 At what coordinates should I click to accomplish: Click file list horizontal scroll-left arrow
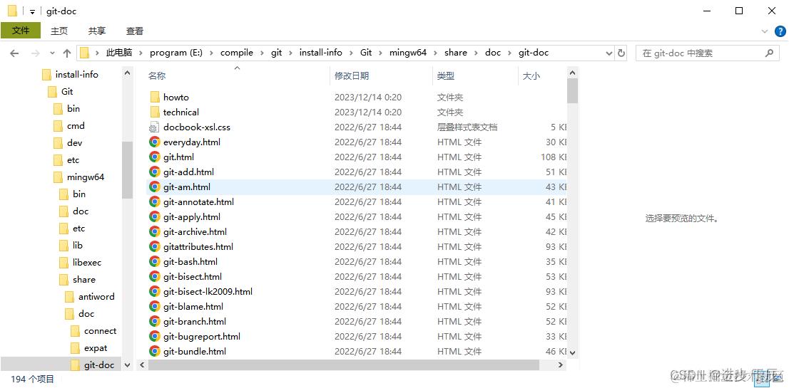[x=142, y=365]
